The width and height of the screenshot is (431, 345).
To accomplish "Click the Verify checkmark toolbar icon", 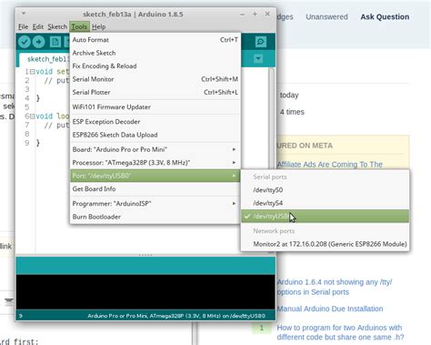I will [x=25, y=42].
